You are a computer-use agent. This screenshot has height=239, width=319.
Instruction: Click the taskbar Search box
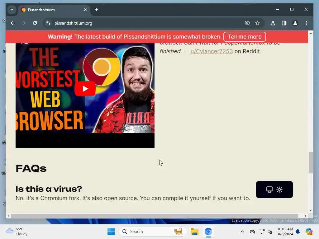[x=153, y=232]
